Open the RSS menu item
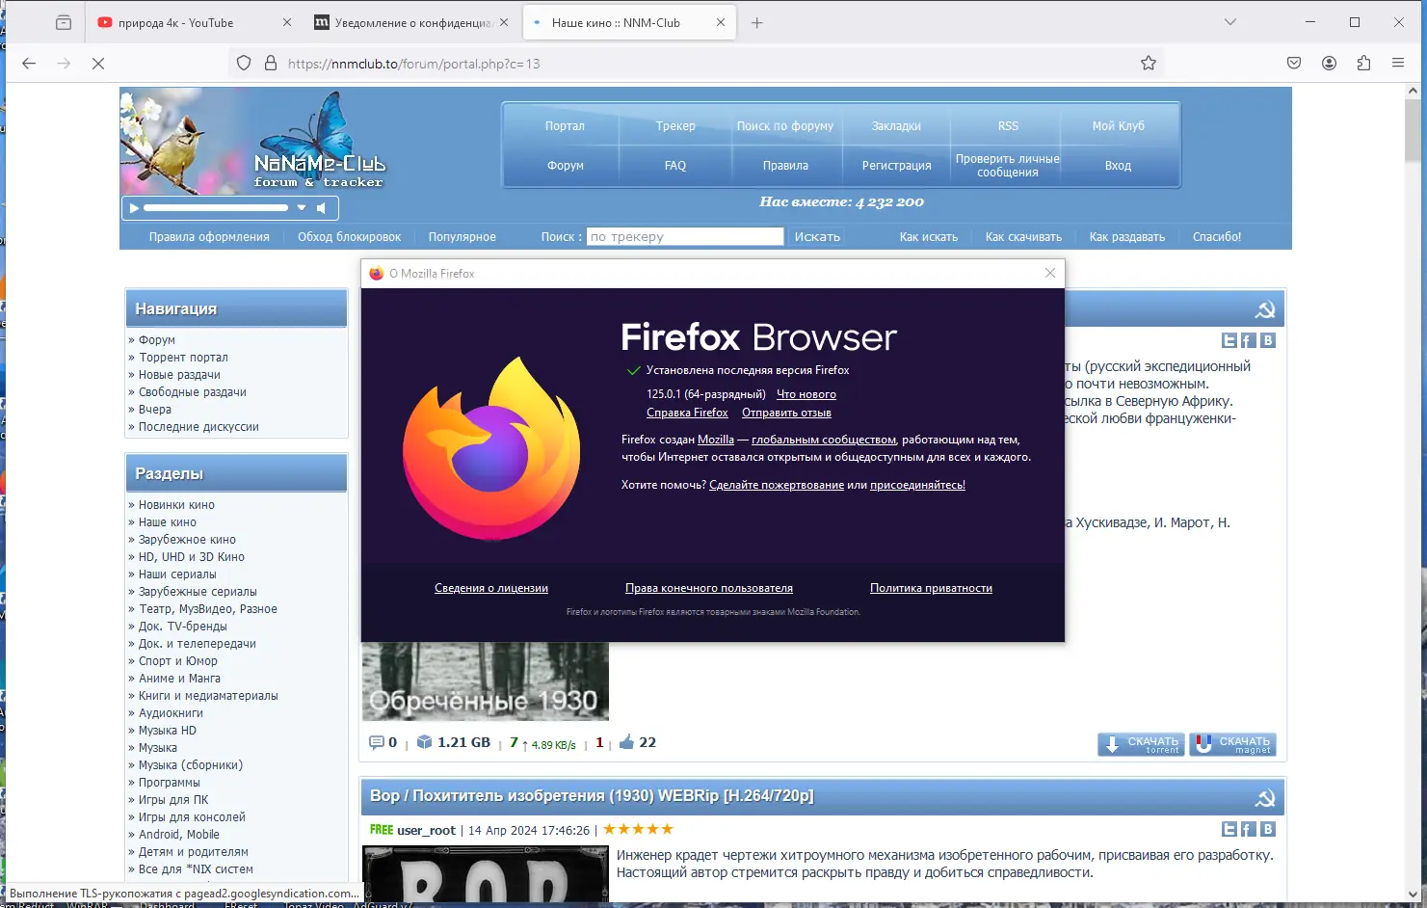 click(1008, 126)
